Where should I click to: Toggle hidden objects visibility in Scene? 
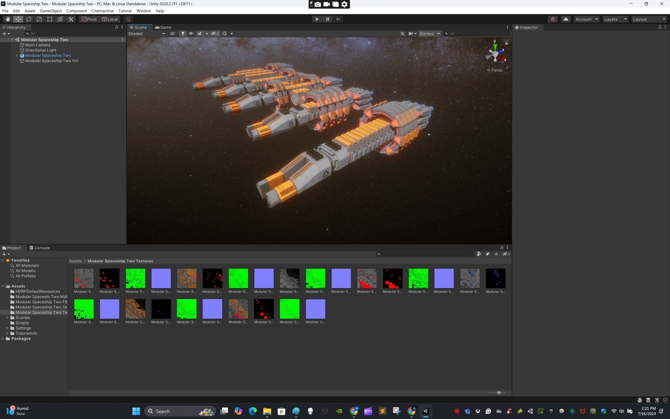[x=215, y=34]
